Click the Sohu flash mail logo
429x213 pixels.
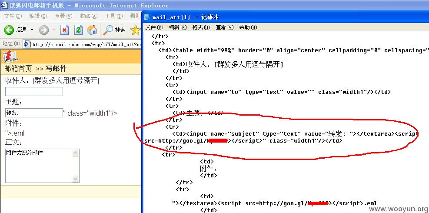10,57
